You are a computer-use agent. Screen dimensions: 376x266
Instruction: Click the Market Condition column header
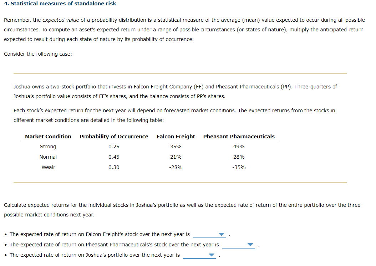pos(48,136)
